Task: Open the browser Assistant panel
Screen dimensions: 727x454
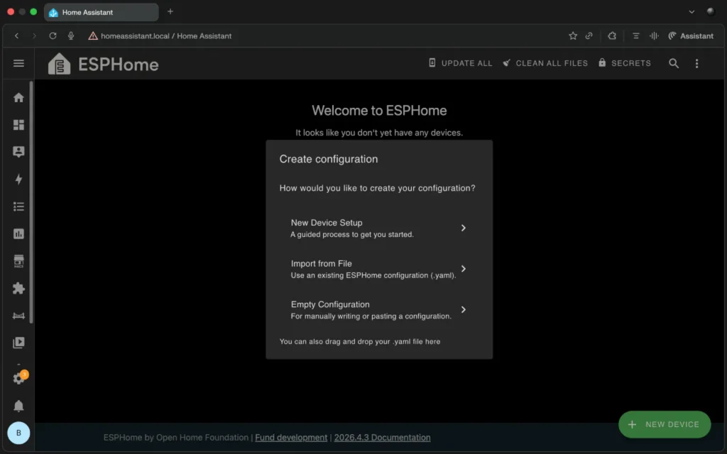Action: tap(690, 35)
